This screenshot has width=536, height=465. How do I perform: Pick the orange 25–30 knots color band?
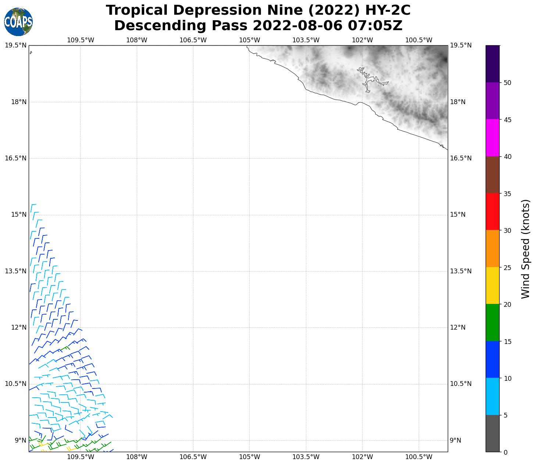click(x=492, y=248)
